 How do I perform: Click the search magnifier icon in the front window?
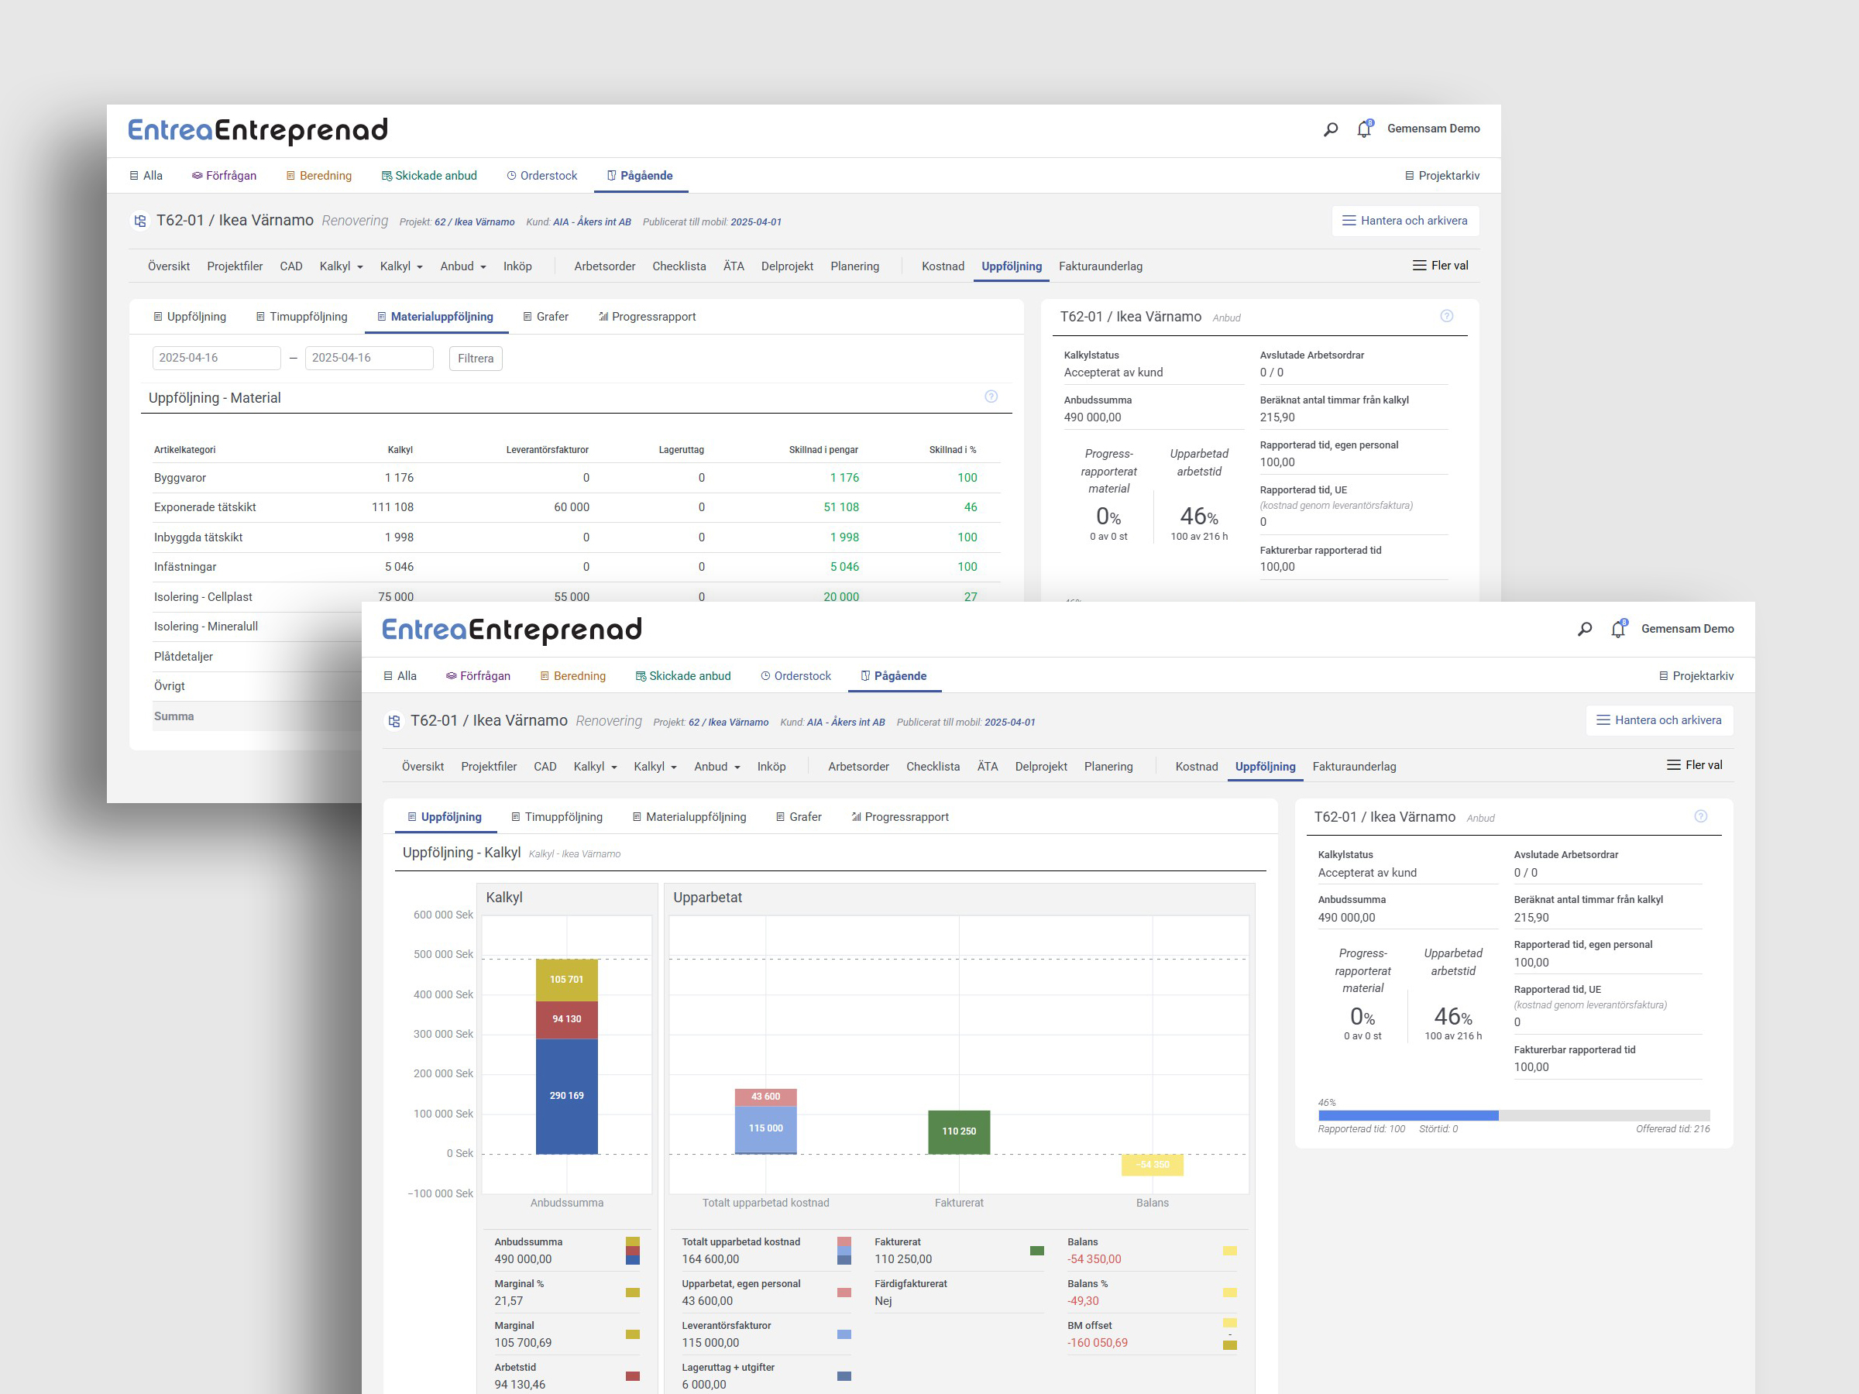coord(1584,629)
